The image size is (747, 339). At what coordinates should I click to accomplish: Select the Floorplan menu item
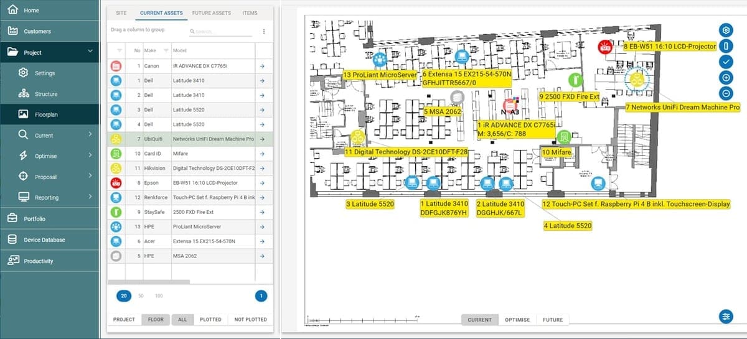click(49, 114)
